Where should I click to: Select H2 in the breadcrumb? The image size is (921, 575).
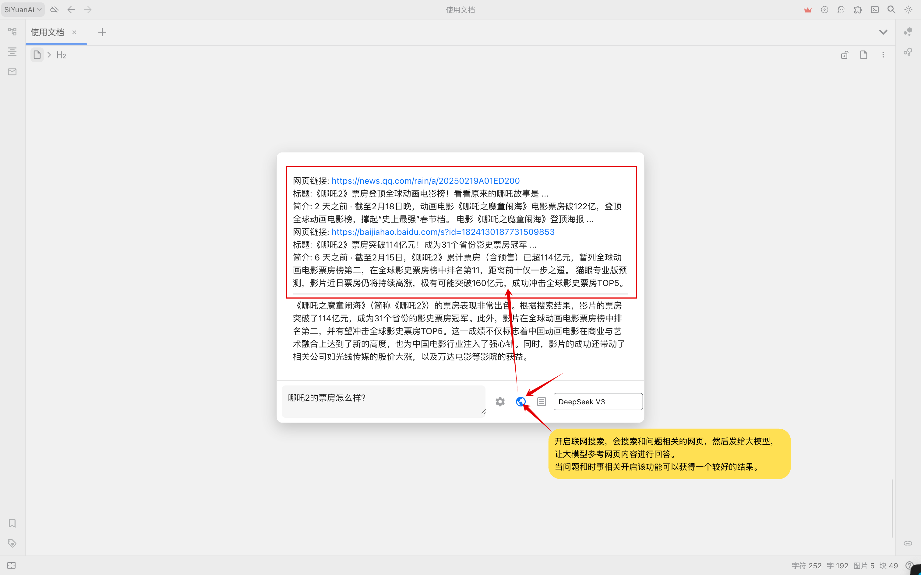[x=61, y=55]
